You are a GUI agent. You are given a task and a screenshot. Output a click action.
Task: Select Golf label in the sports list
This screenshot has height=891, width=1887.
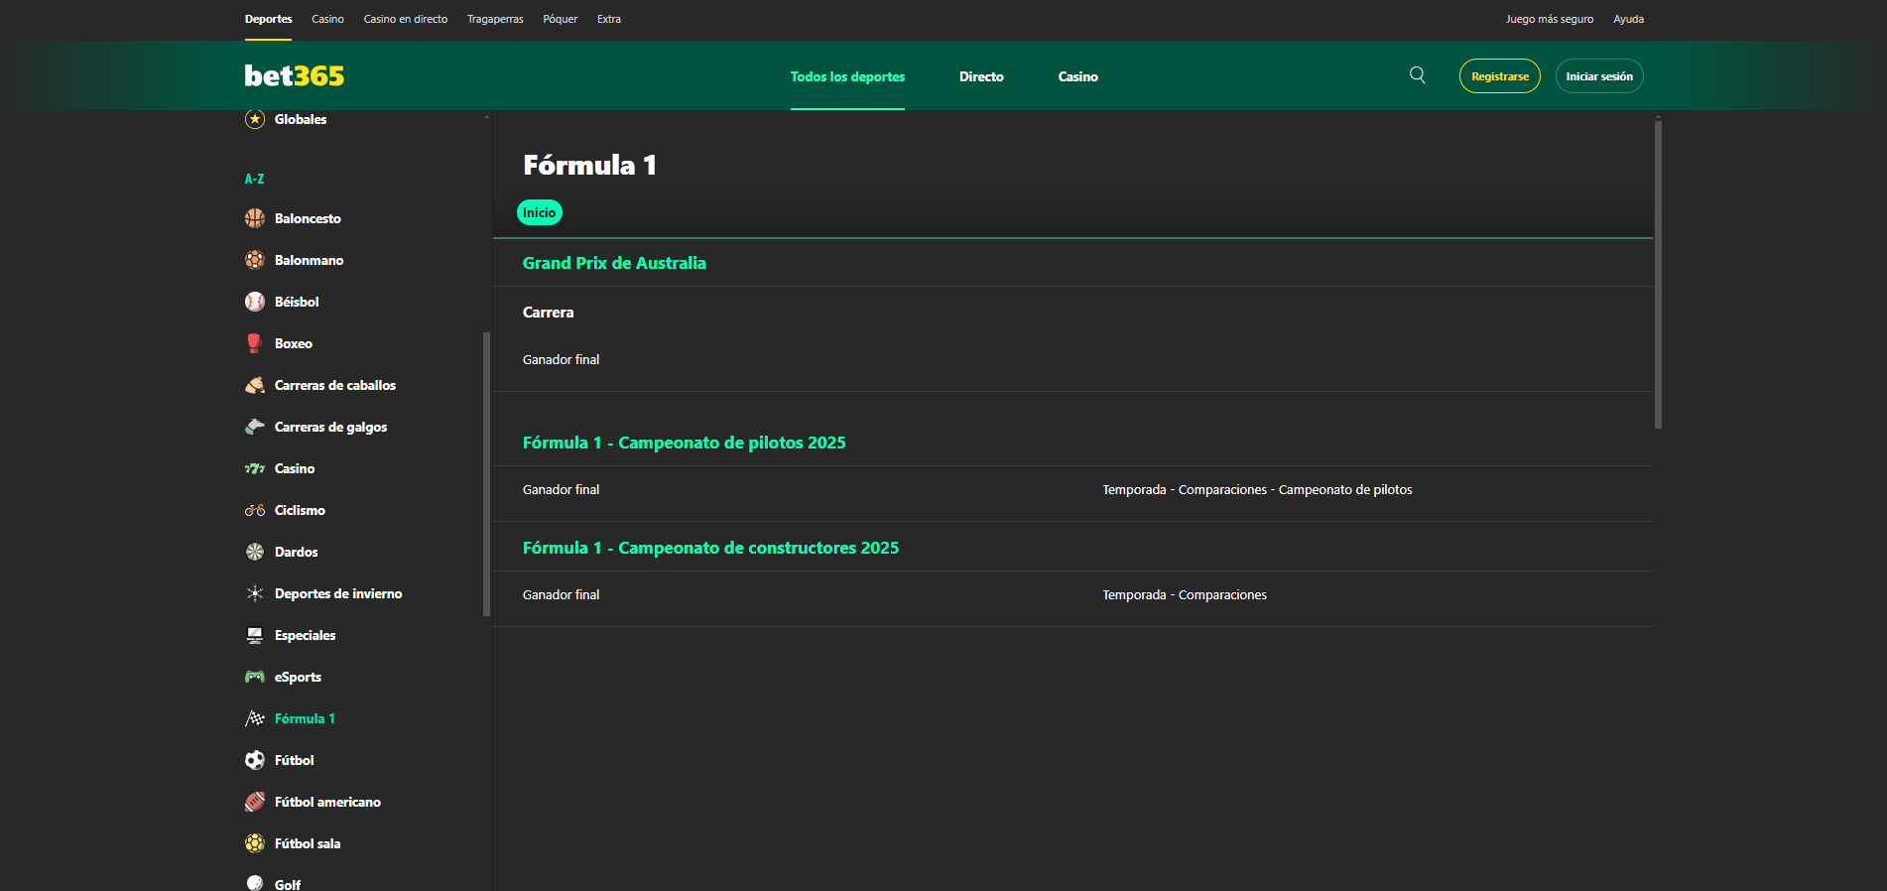point(288,884)
